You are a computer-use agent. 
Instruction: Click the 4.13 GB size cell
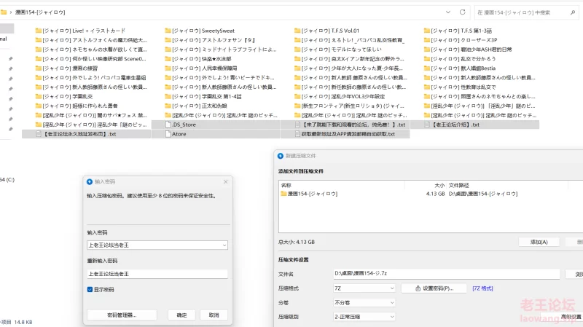[x=435, y=194]
